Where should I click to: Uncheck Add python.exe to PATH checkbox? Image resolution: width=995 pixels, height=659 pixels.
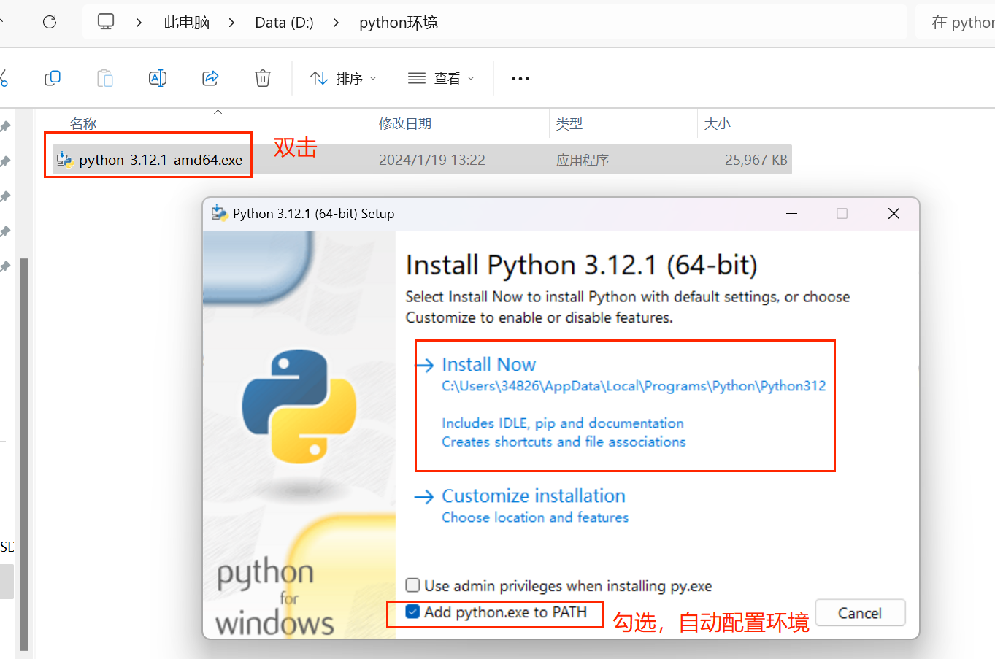[x=413, y=612]
